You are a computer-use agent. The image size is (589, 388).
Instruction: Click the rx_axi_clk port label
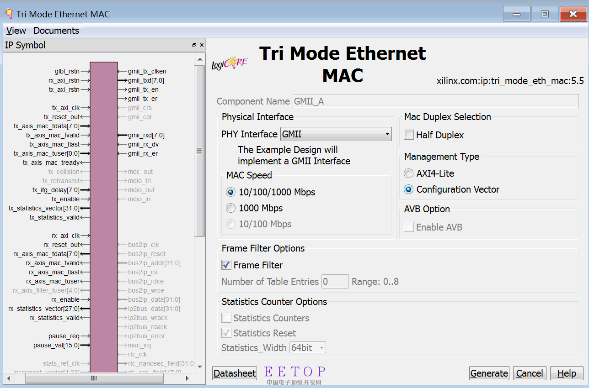pos(66,236)
